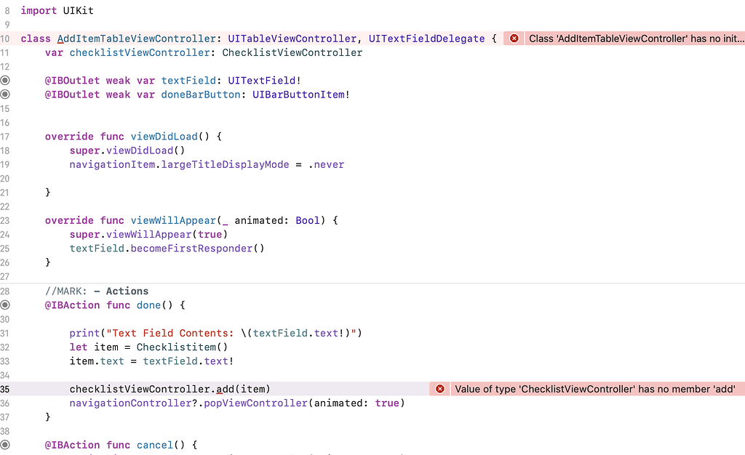Click line number 23 in the gutter

coord(5,220)
